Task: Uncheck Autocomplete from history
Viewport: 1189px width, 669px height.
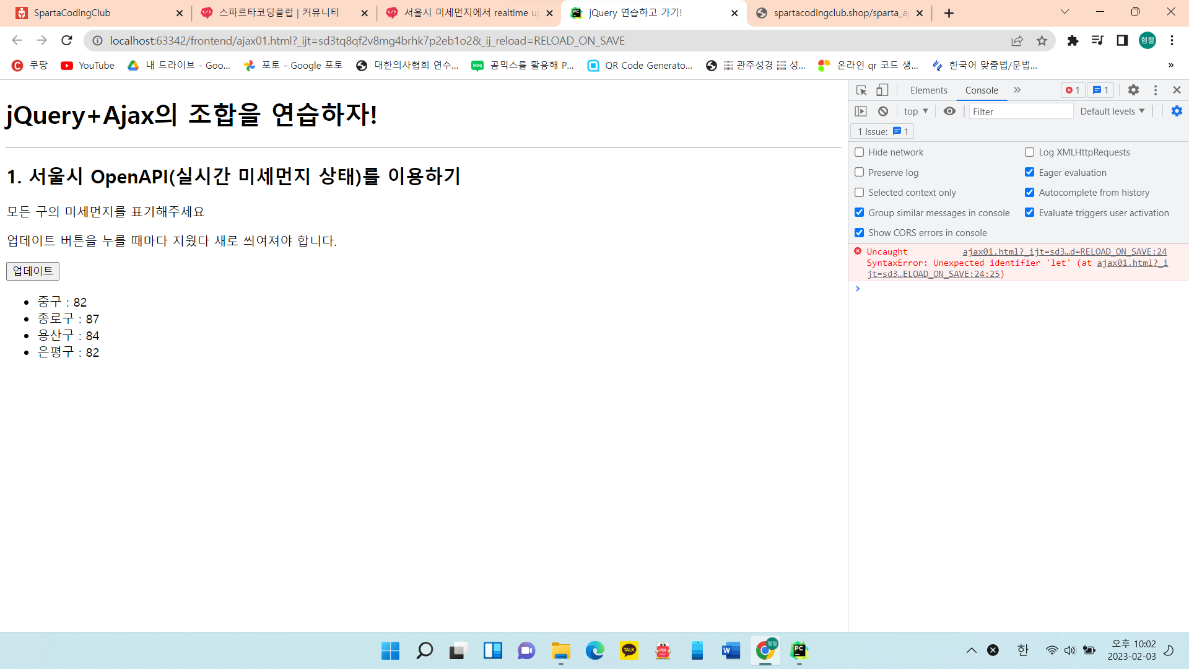Action: (x=1030, y=193)
